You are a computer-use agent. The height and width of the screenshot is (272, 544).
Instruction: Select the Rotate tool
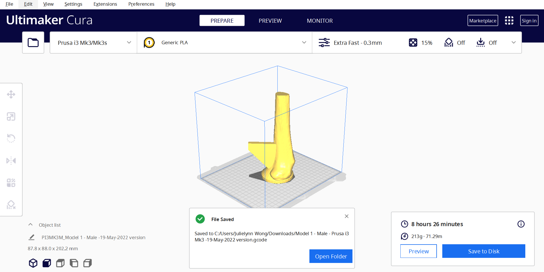pyautogui.click(x=11, y=138)
